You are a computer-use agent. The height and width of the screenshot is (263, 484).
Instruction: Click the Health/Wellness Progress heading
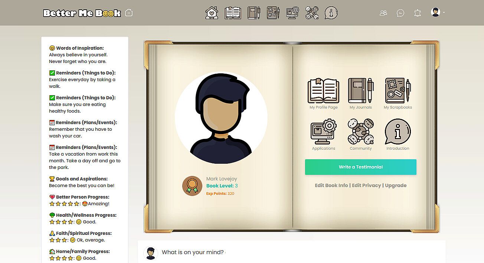(x=83, y=215)
